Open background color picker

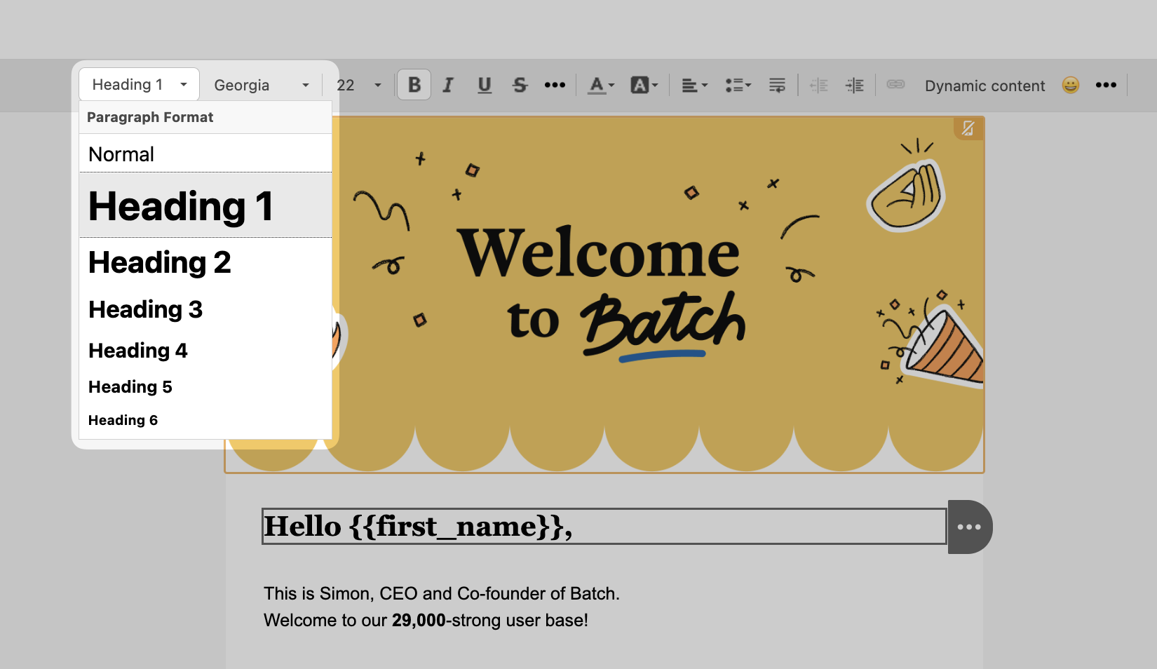644,85
